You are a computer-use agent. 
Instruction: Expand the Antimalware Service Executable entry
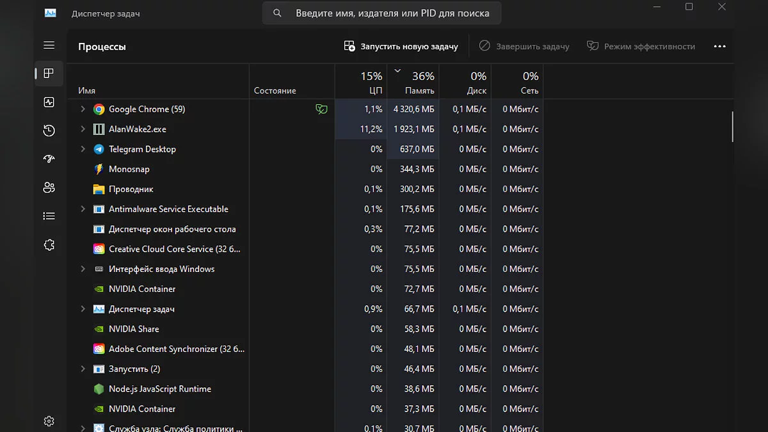pos(83,209)
